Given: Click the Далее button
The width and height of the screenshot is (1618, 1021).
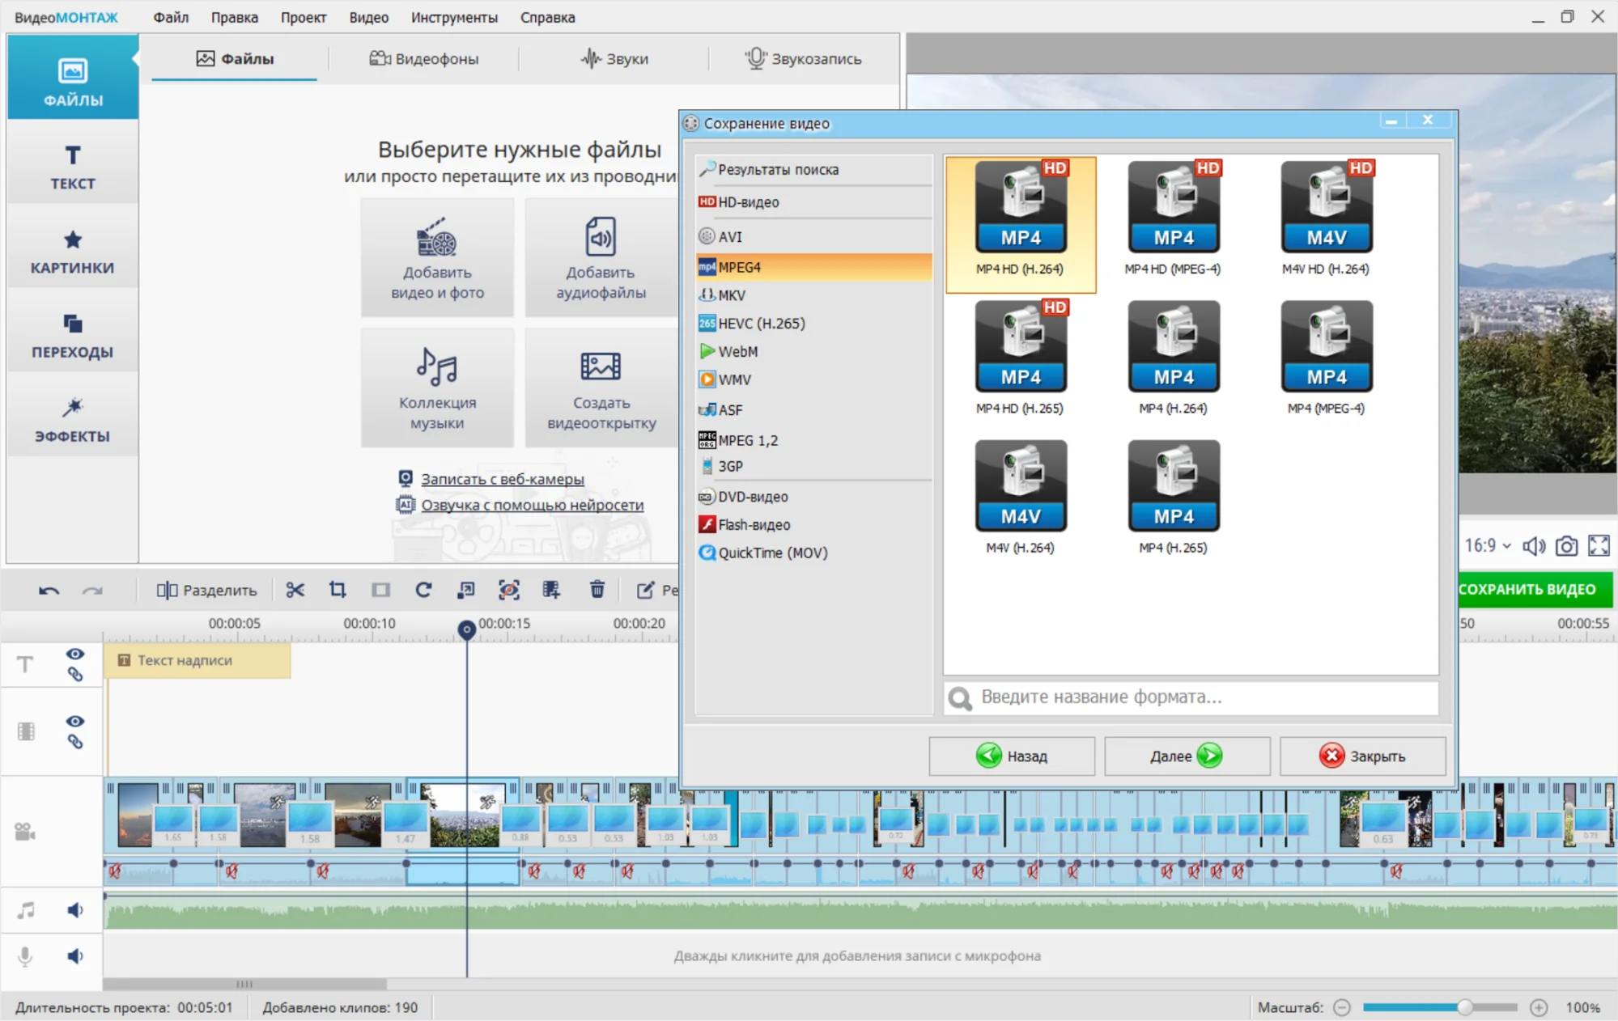Looking at the screenshot, I should pyautogui.click(x=1187, y=756).
